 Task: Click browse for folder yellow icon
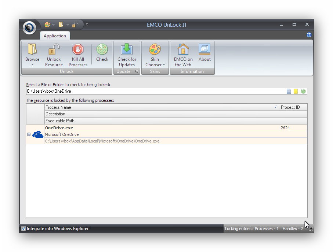[x=296, y=91]
